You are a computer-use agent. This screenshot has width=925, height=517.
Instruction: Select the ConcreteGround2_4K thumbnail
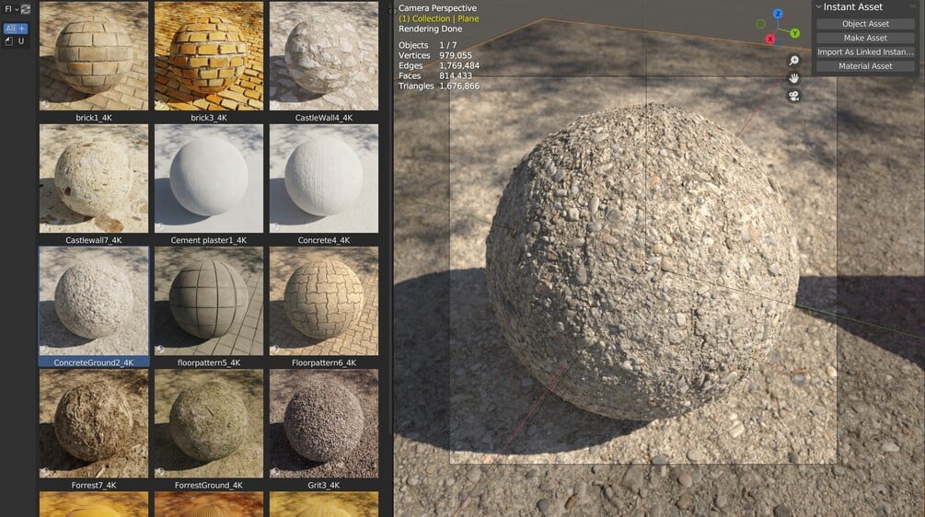tap(94, 301)
